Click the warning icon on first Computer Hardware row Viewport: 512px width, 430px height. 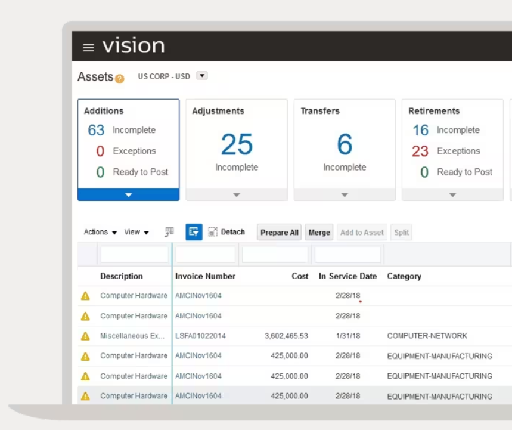click(x=86, y=295)
